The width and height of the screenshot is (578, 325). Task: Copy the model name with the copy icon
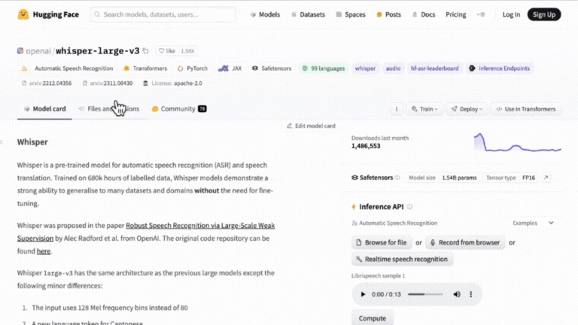(x=146, y=50)
